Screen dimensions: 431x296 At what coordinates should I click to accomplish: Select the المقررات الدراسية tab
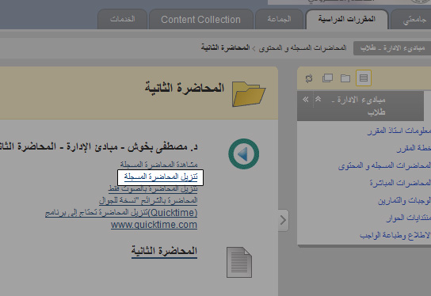pyautogui.click(x=347, y=19)
